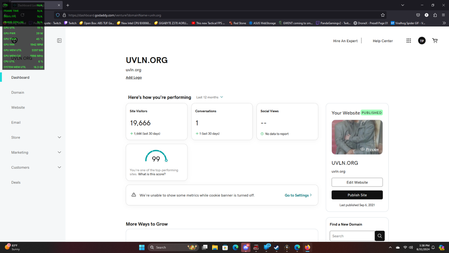Screen dimensions: 449x253
Task: Open the TP account avatar menu
Action: pyautogui.click(x=422, y=41)
